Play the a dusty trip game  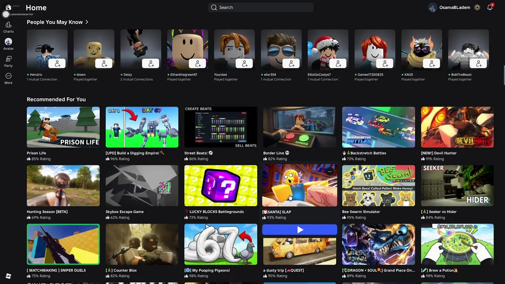299,230
